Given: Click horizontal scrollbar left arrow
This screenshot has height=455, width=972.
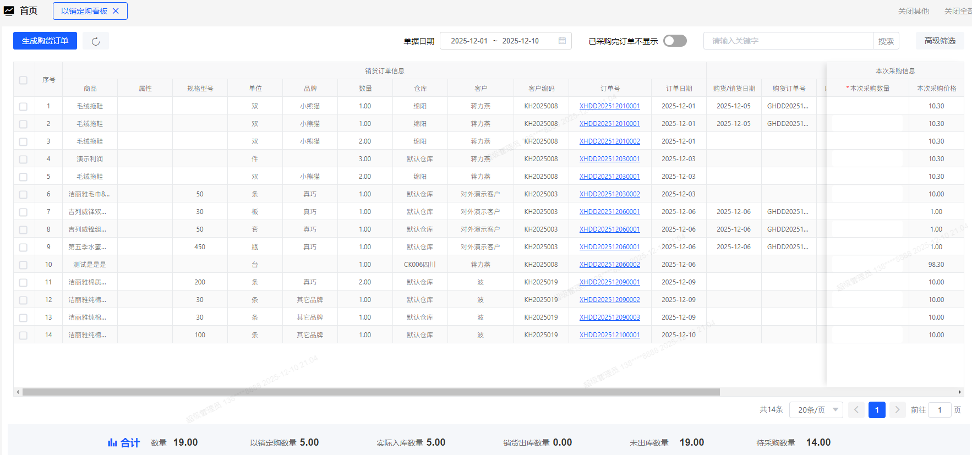Looking at the screenshot, I should tap(18, 392).
